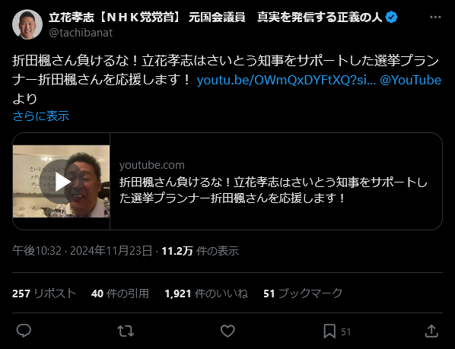
Task: Click the blue verified checkmark badge
Action: tap(391, 17)
